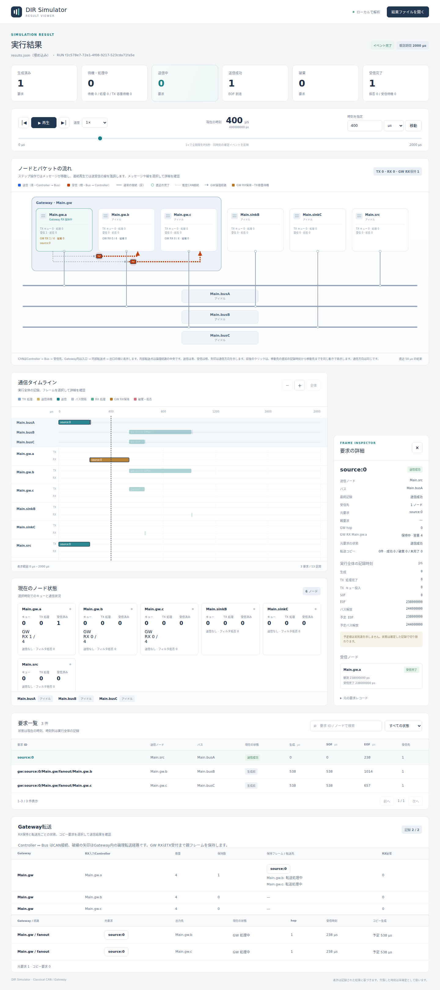Expand the 元の要求レコード disclosure
This screenshot has height=990, width=440.
pyautogui.click(x=354, y=698)
